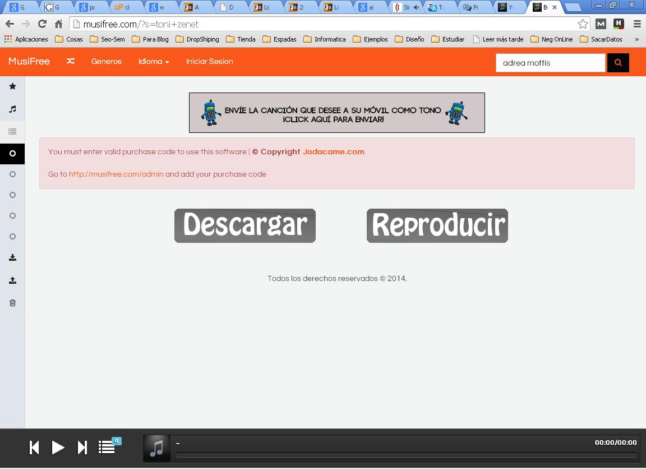
Task: Skip to next track in player
Action: click(x=82, y=448)
